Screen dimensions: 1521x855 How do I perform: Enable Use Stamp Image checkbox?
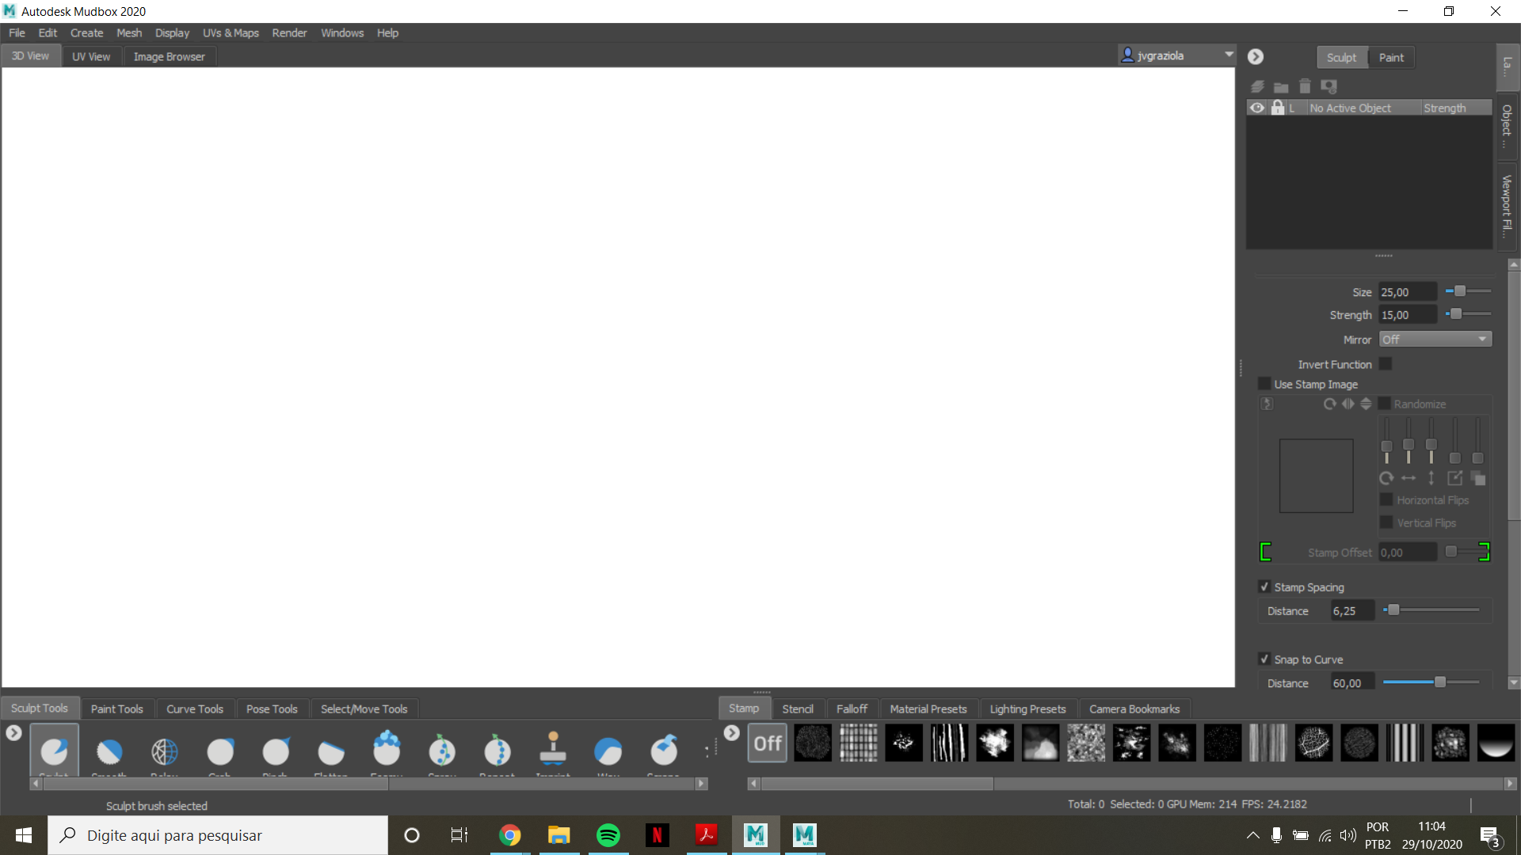point(1264,384)
